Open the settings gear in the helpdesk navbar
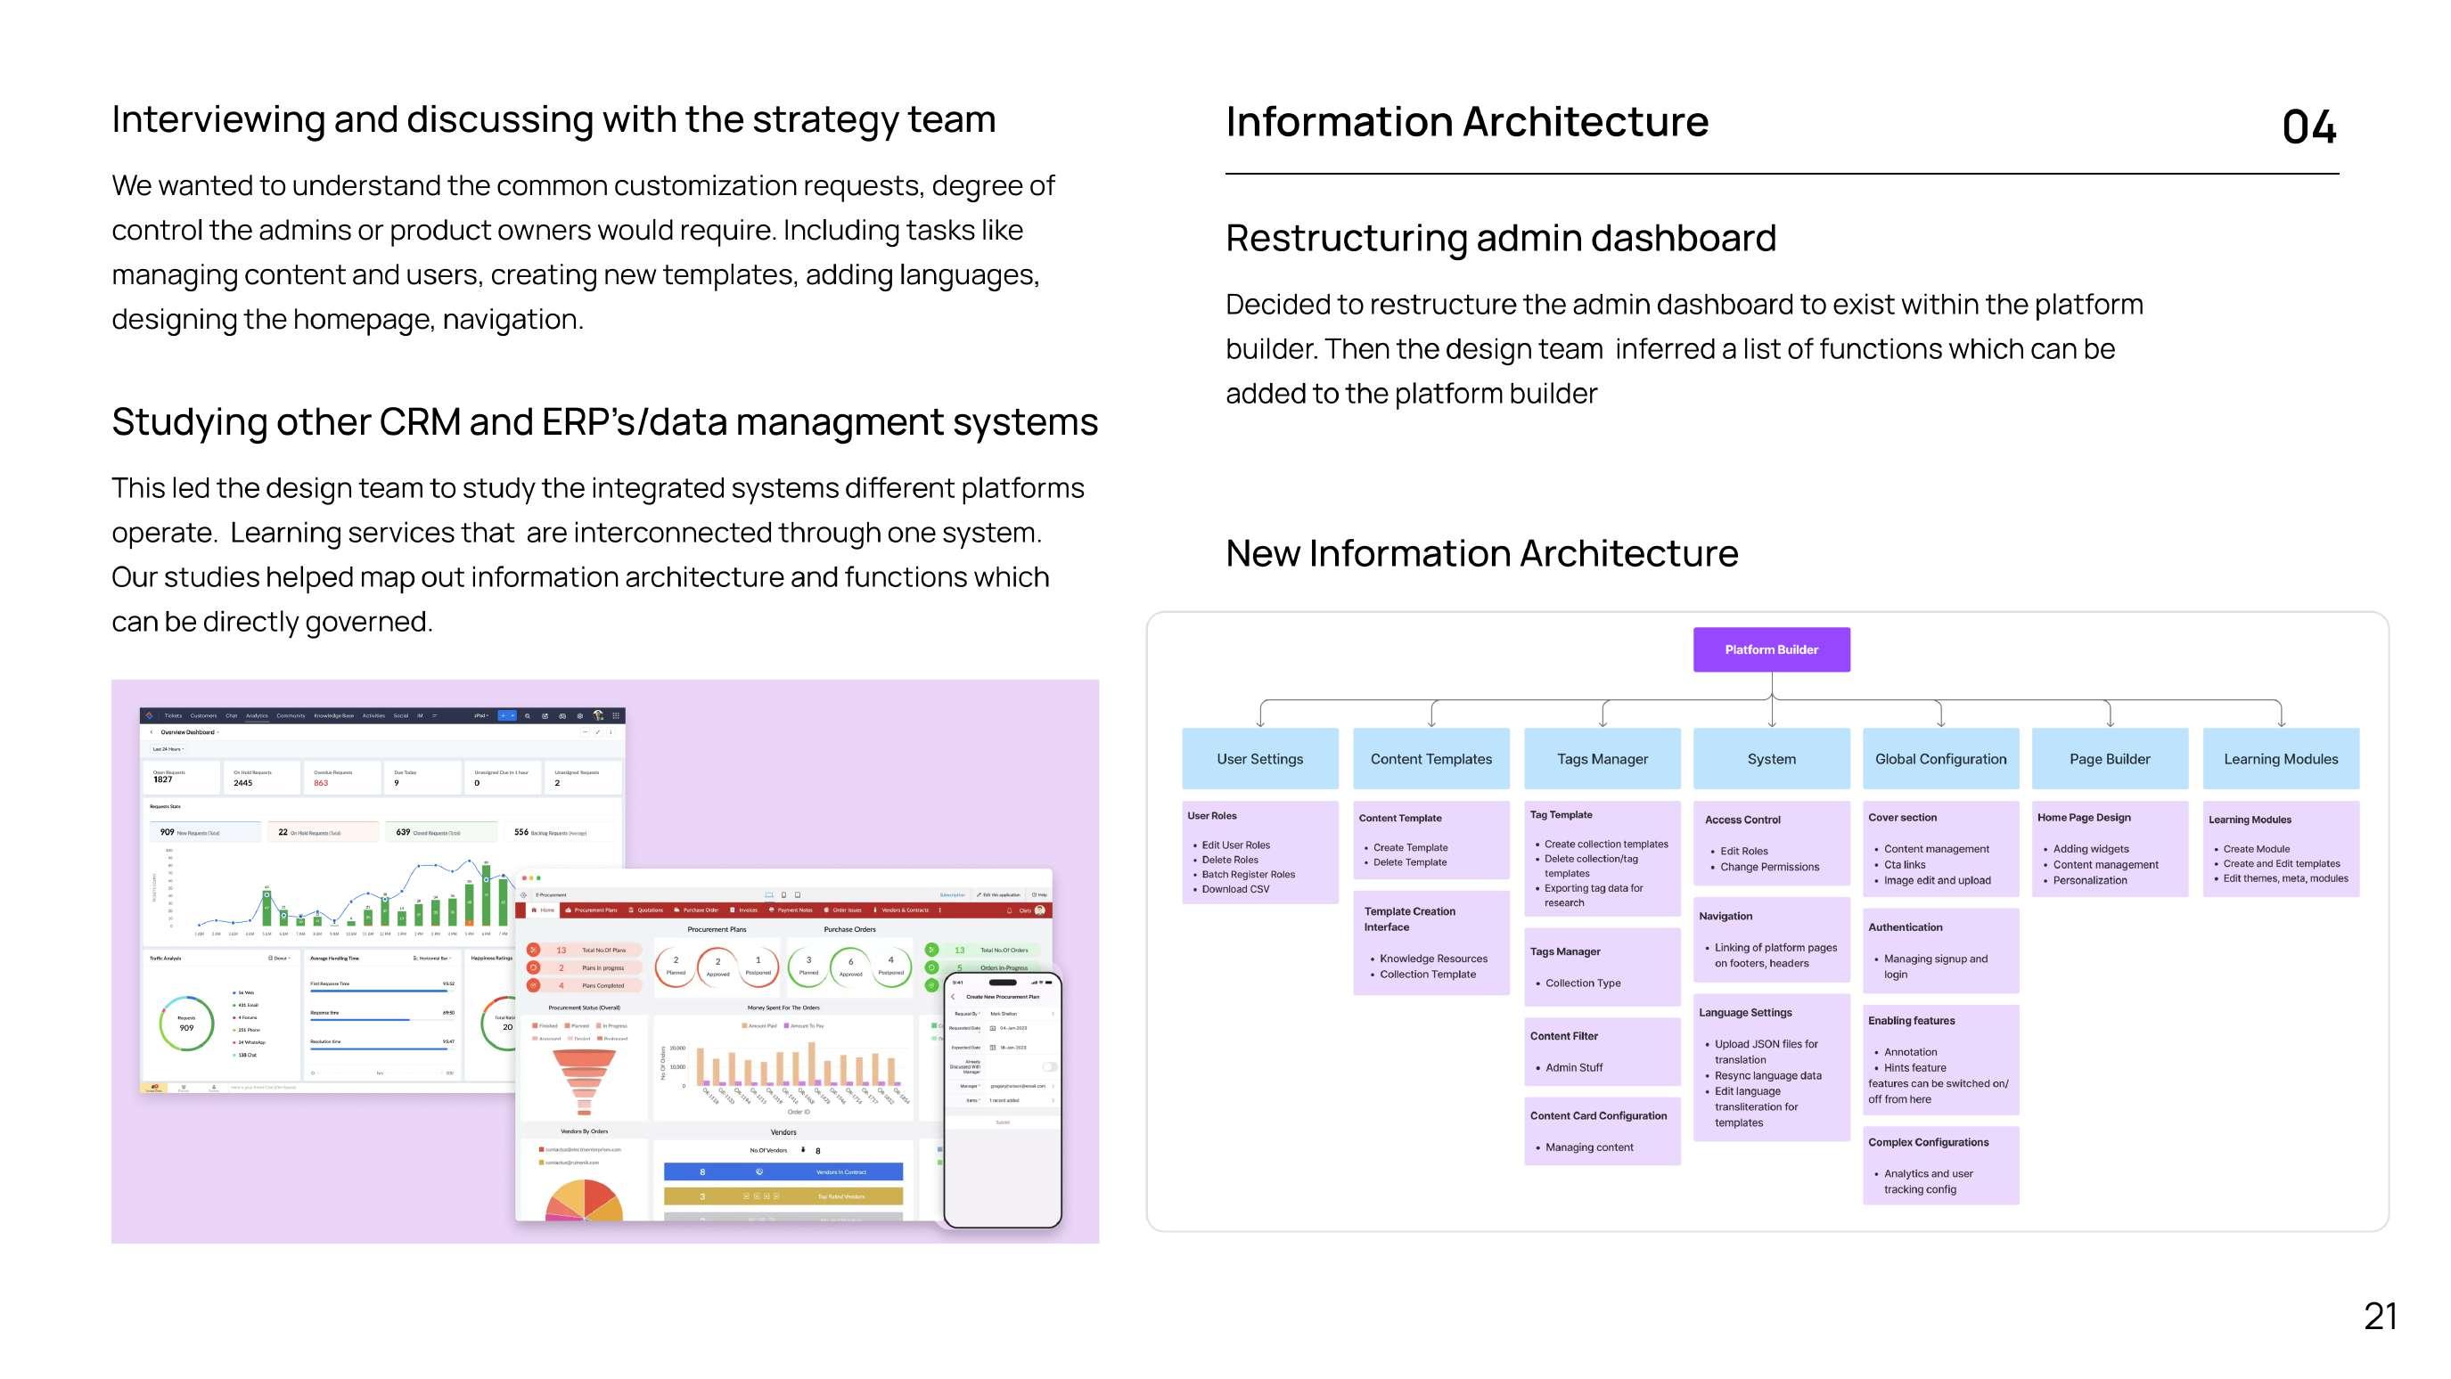The height and width of the screenshot is (1379, 2451). (x=580, y=716)
